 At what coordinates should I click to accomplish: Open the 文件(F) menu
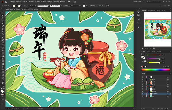click(x=13, y=2)
